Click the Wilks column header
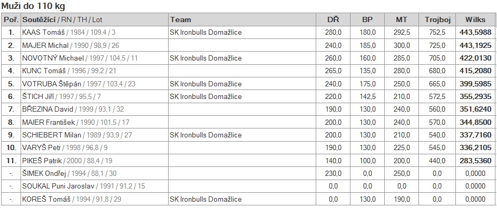497x208 pixels. pyautogui.click(x=475, y=19)
